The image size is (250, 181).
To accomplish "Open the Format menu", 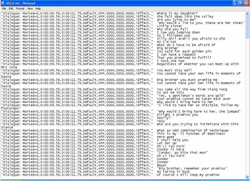I will pos(20,9).
